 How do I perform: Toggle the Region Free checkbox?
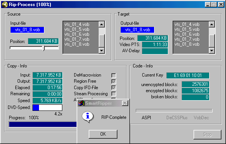[x=114, y=82]
